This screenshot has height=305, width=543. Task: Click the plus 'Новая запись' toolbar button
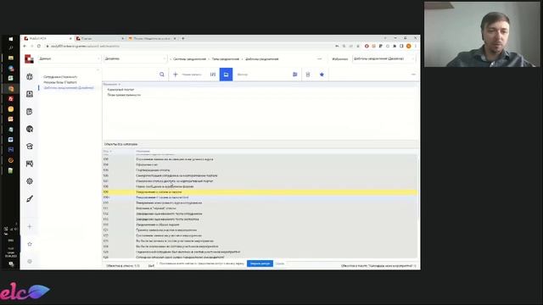point(187,75)
